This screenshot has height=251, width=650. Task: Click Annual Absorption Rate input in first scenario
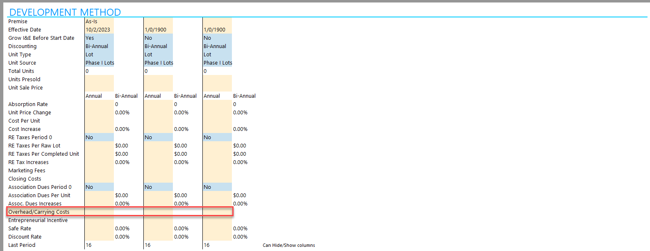pyautogui.click(x=99, y=104)
